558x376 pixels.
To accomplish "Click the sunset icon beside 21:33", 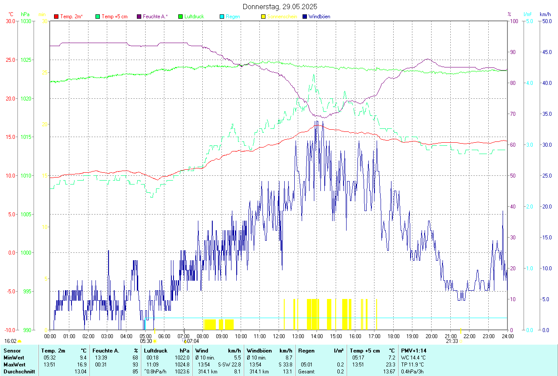I will [x=461, y=341].
